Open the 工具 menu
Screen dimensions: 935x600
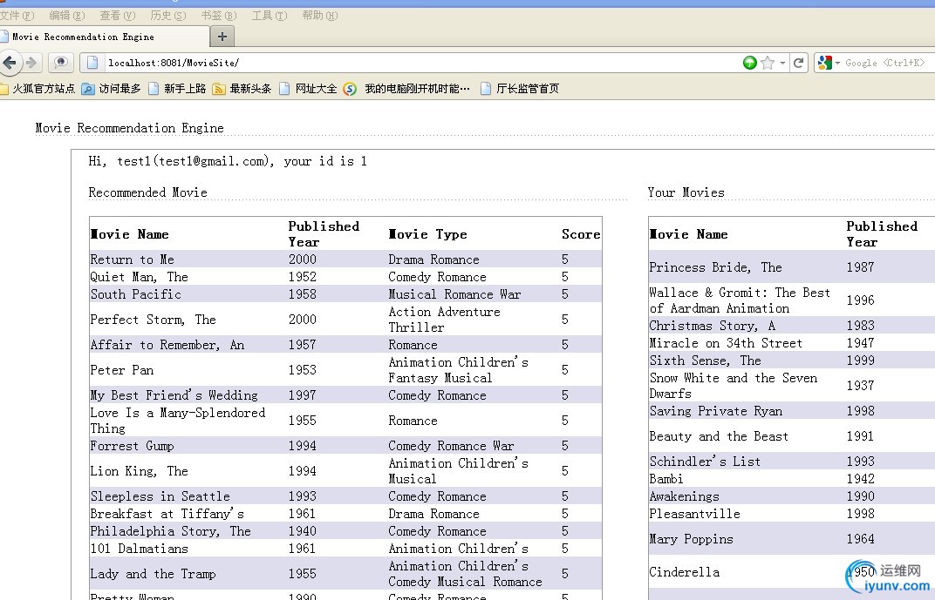click(269, 16)
